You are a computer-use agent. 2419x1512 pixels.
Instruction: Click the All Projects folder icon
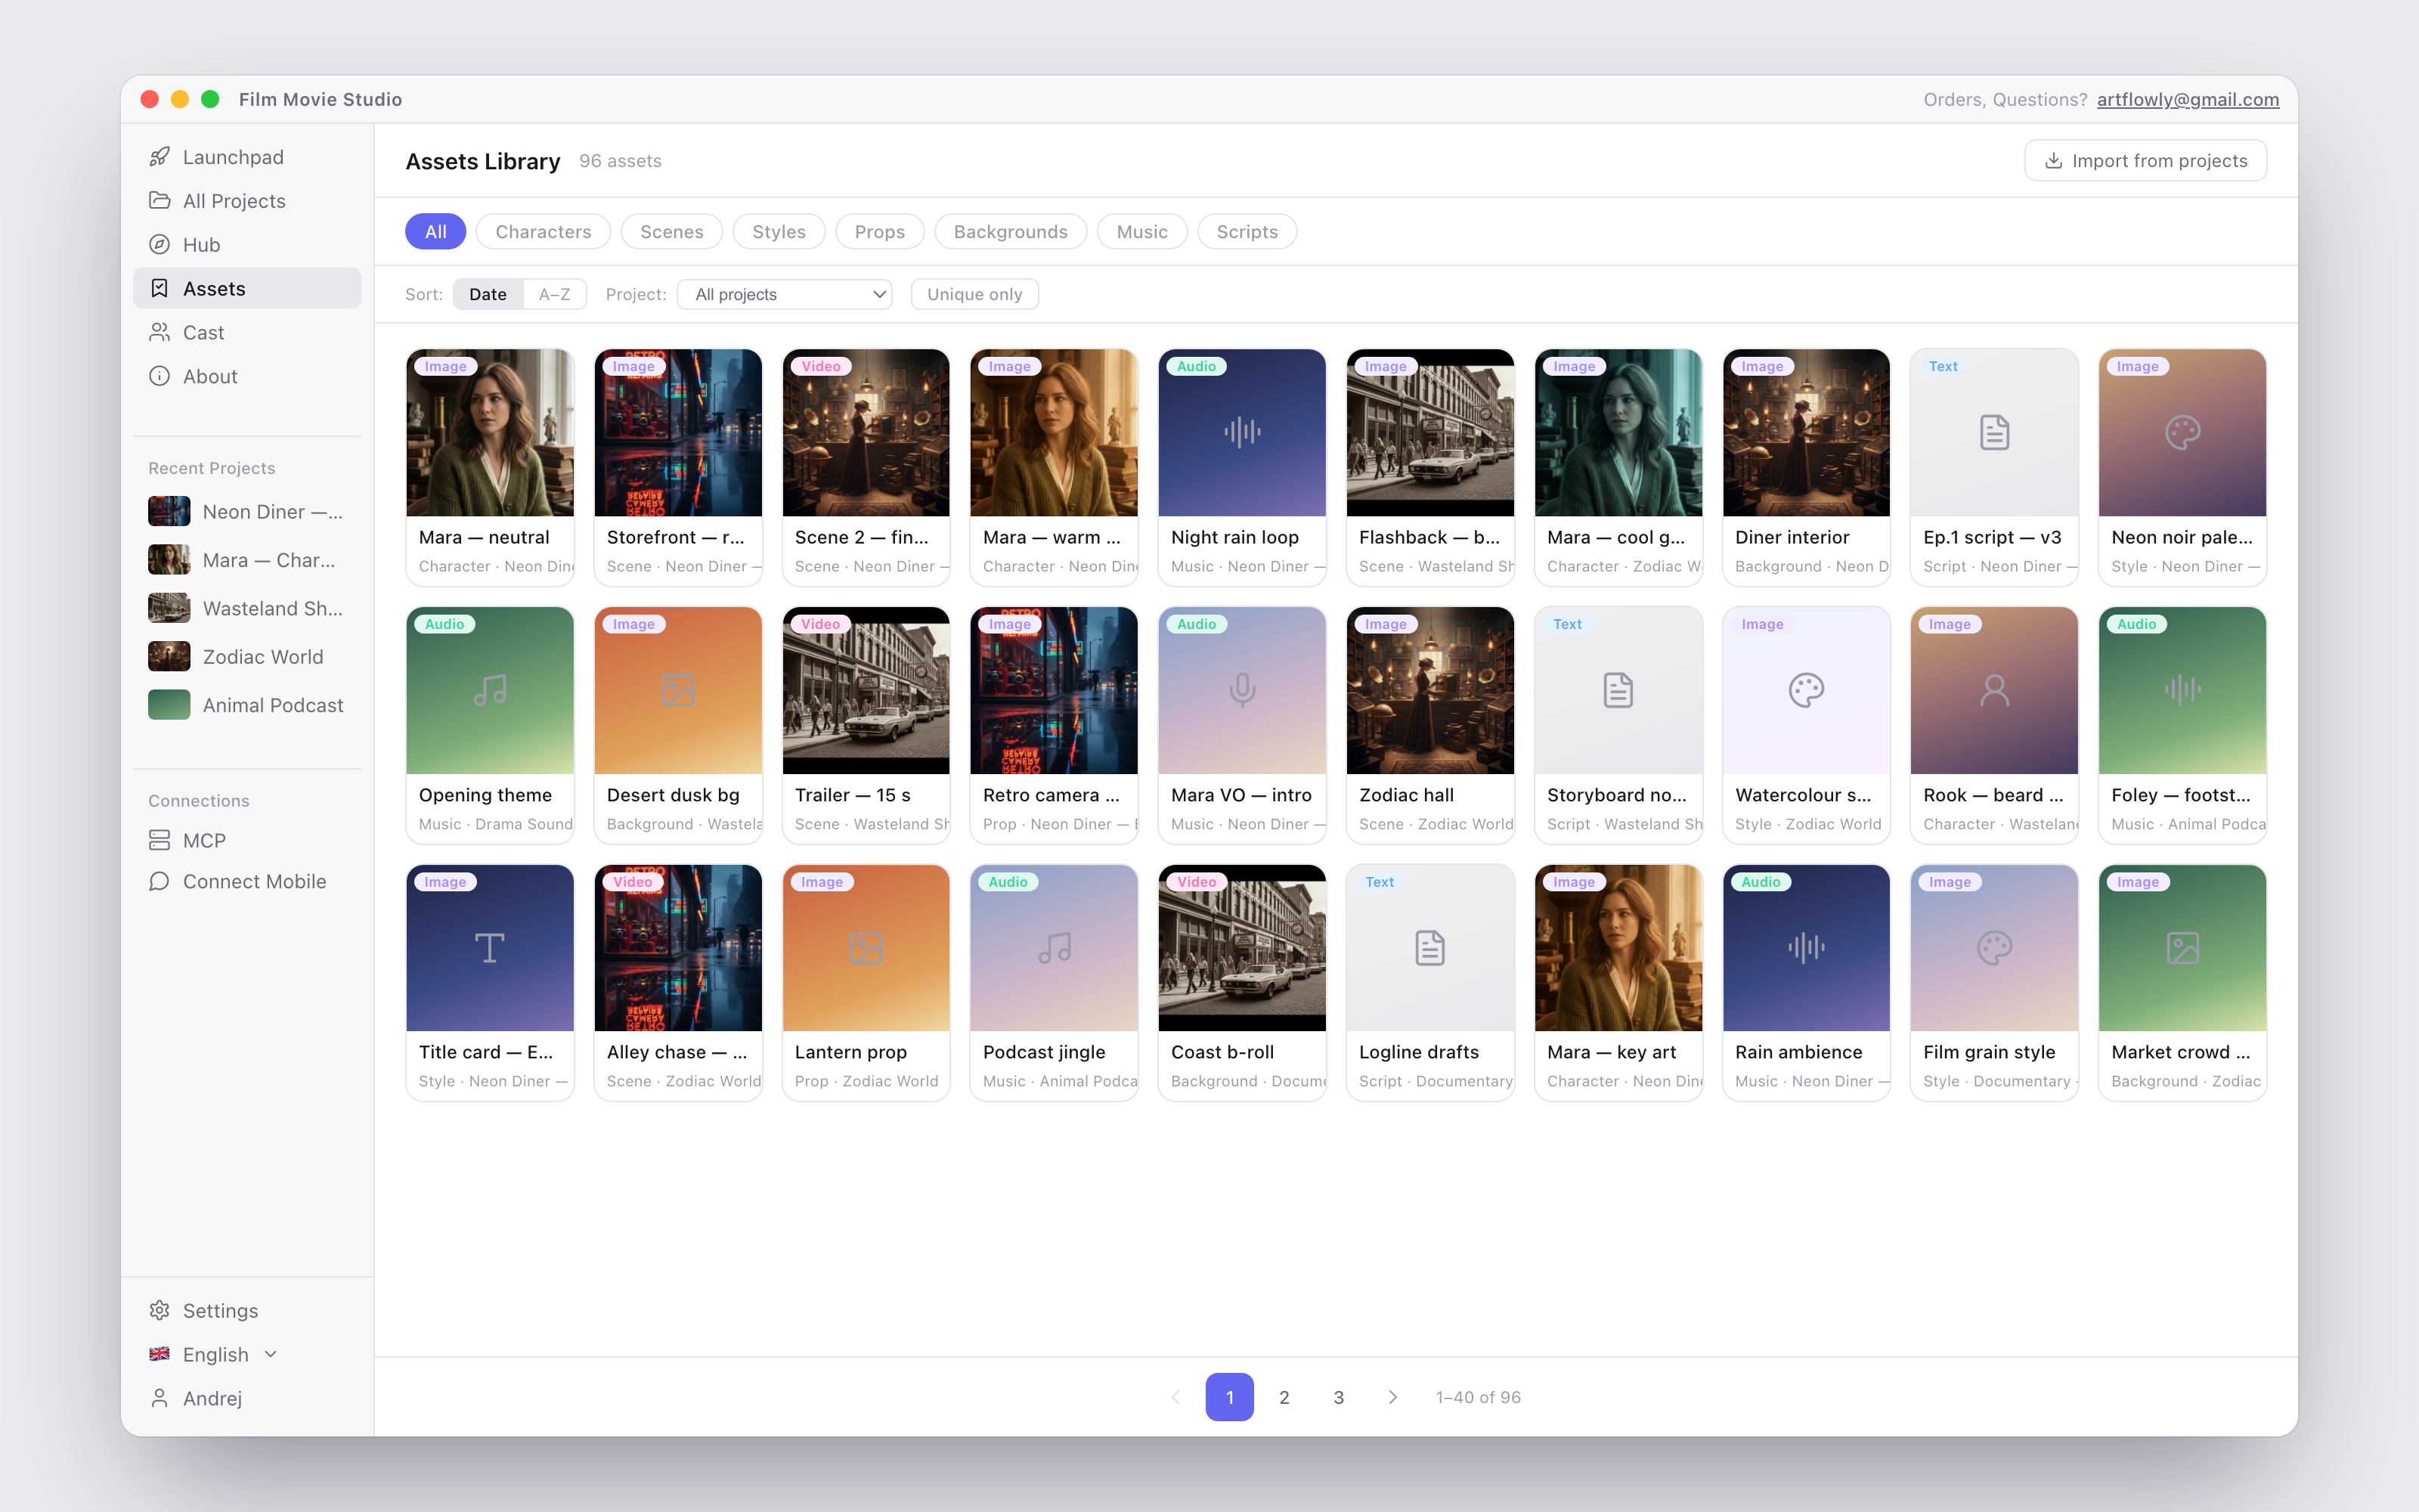159,200
